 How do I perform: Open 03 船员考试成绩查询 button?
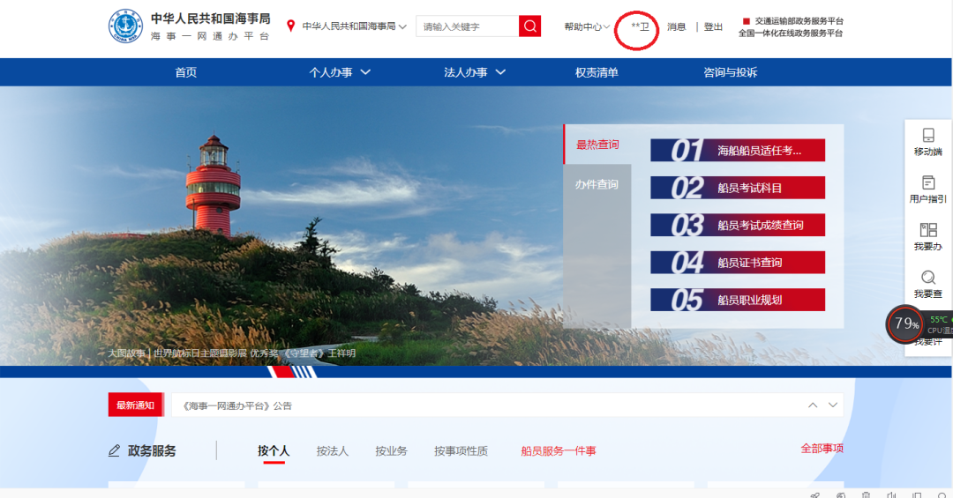pos(737,226)
